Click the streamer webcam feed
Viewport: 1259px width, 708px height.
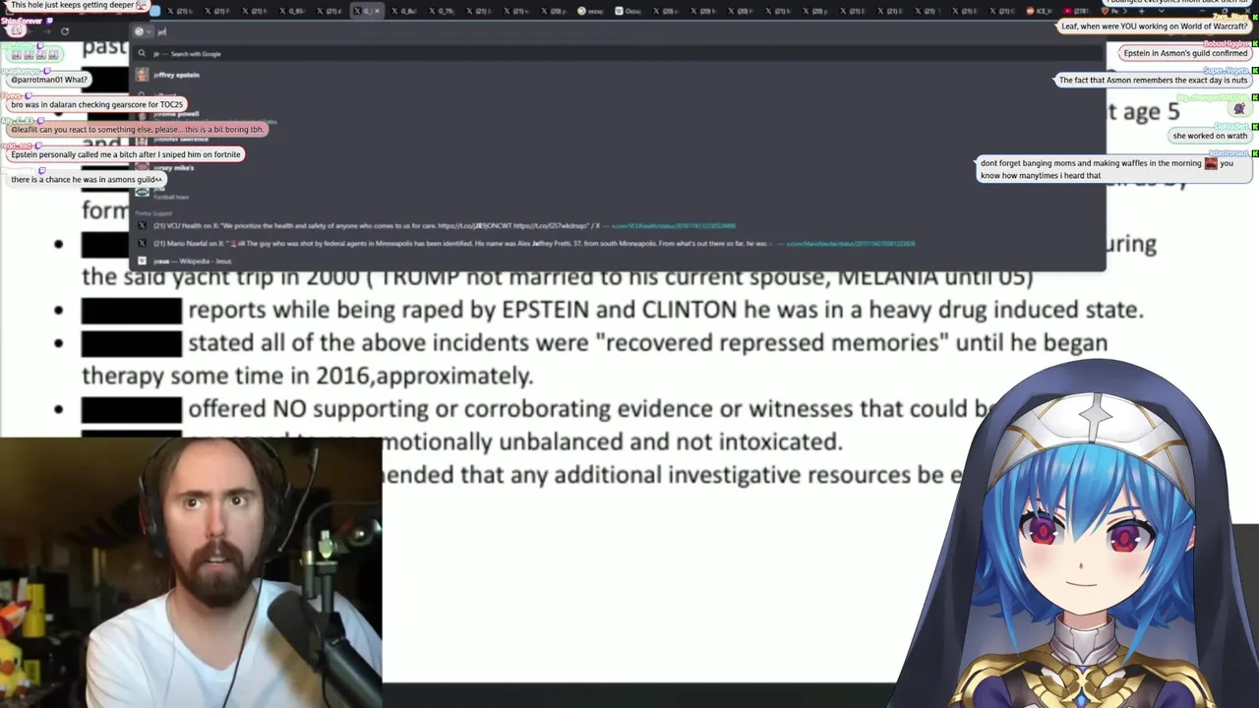click(191, 572)
